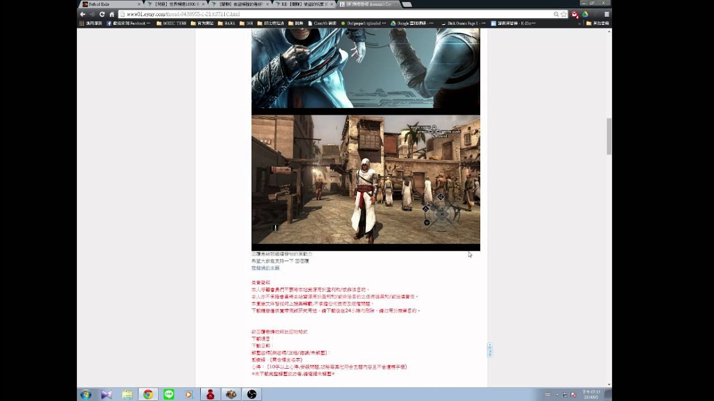Show hidden system tray icons
Screen dimensions: 714x401
557,394
